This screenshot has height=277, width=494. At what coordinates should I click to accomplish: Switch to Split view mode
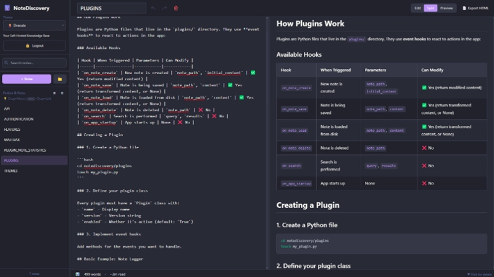pos(429,8)
